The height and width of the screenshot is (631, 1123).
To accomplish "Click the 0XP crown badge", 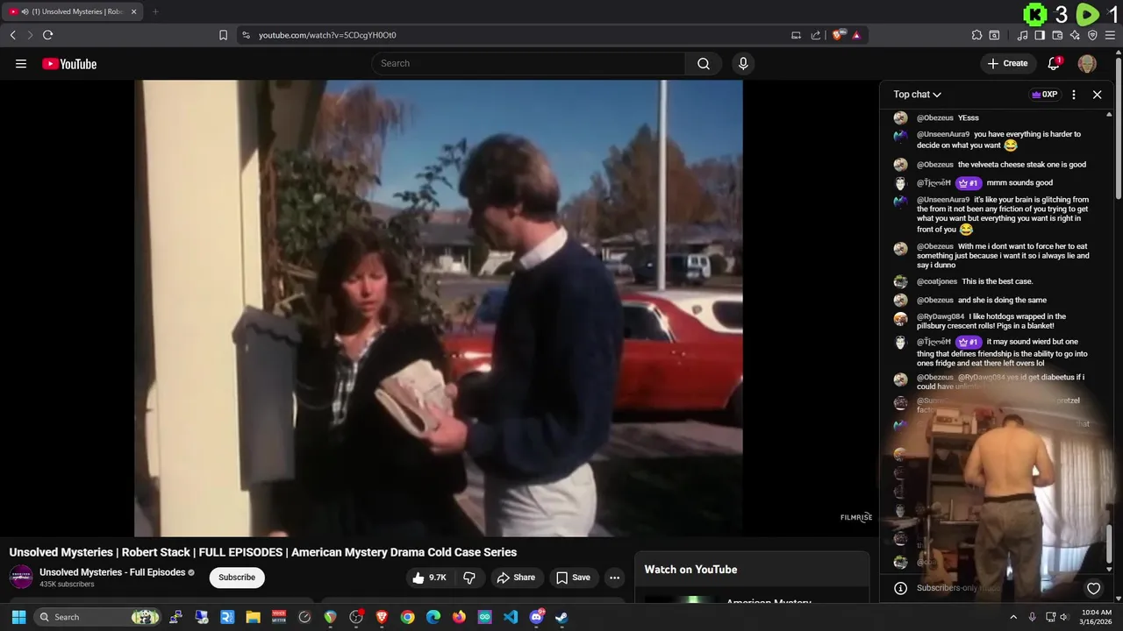I will 1044,95.
